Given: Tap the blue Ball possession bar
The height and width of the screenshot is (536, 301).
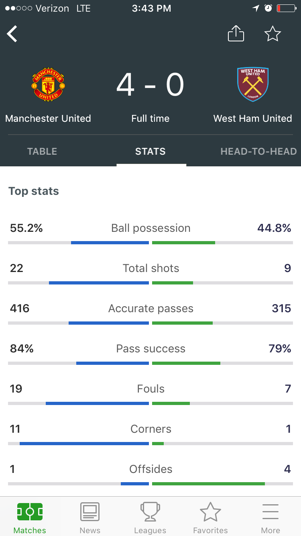Looking at the screenshot, I should 110,243.
